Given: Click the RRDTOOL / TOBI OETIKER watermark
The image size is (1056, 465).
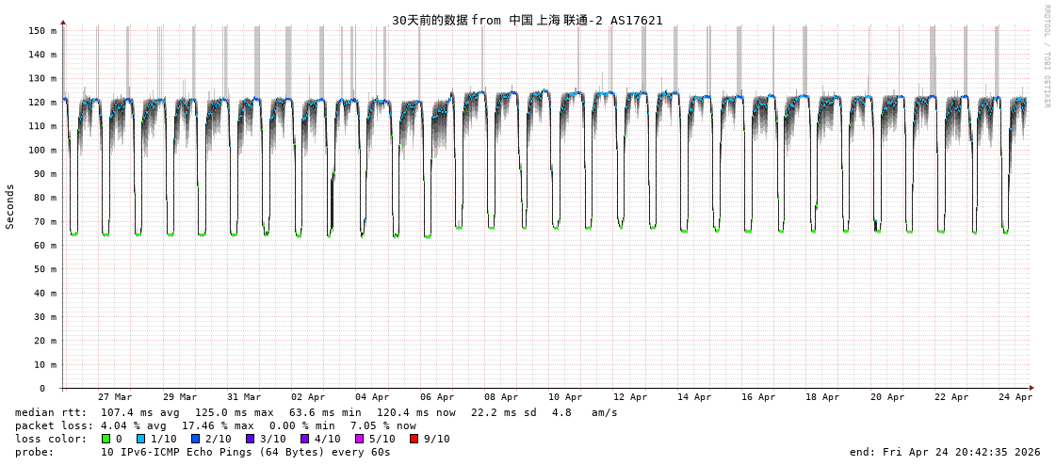Looking at the screenshot, I should pos(1047,56).
